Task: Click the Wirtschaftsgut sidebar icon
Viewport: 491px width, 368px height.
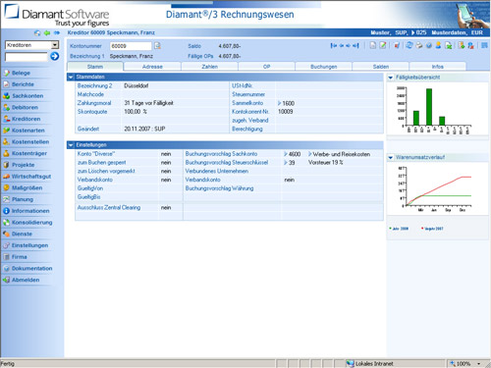Action: point(6,177)
